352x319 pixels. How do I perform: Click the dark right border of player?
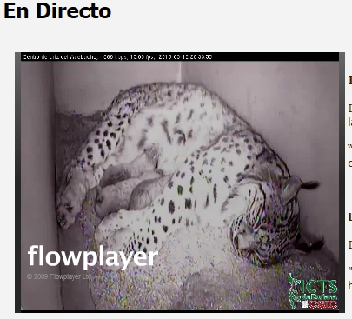point(342,182)
